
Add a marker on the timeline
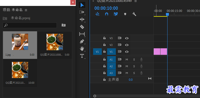125,14
